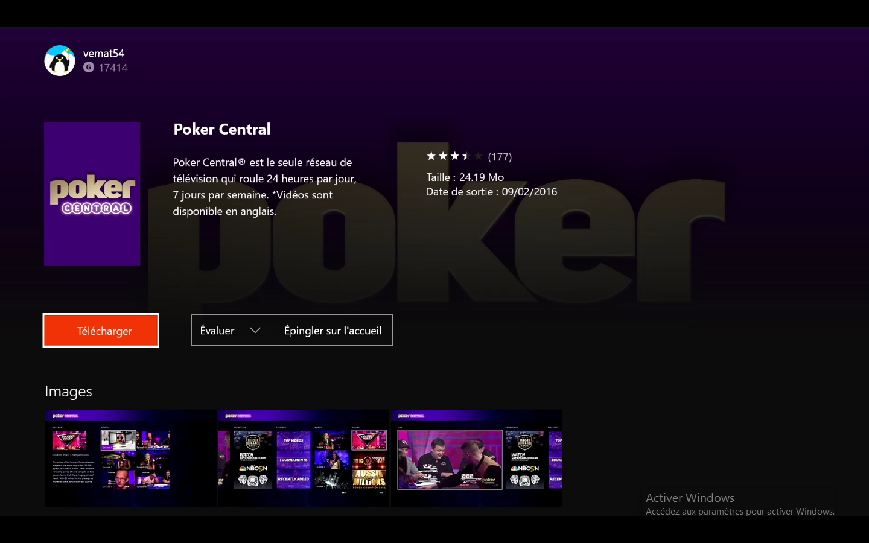Click the Taille 24.19 Mo info

[465, 177]
